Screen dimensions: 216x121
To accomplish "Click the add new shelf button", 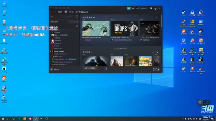I will click(120, 49).
